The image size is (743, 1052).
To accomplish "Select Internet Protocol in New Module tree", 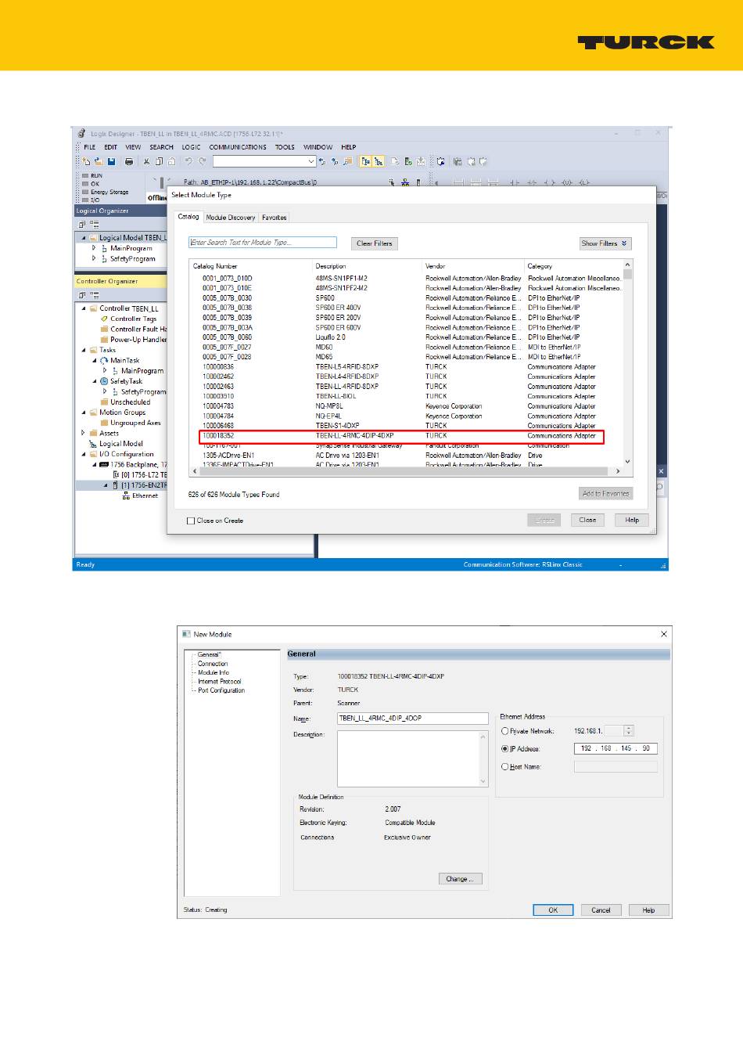I will coord(219,682).
